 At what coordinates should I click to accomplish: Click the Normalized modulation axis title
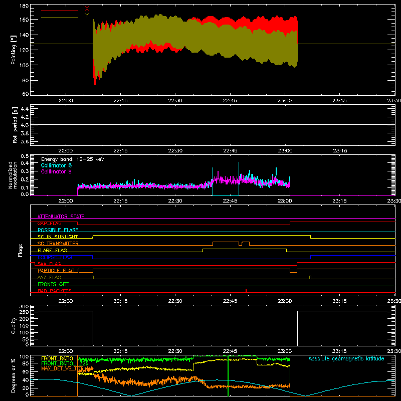click(x=13, y=175)
